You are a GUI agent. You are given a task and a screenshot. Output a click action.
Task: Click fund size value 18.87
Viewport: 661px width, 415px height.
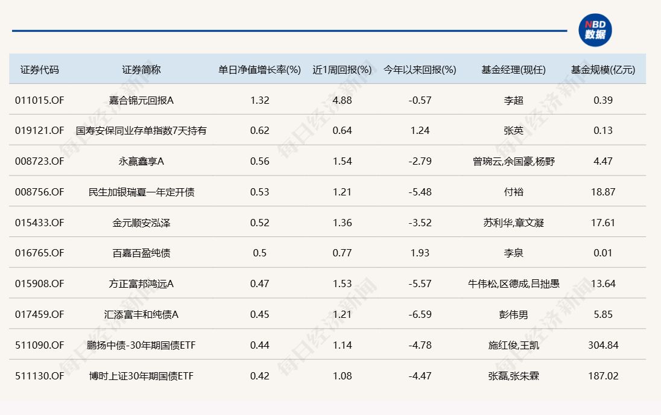coord(603,192)
